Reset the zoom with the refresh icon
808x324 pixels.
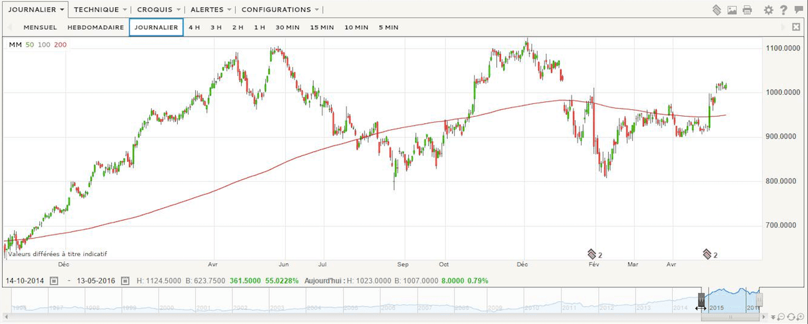click(790, 316)
